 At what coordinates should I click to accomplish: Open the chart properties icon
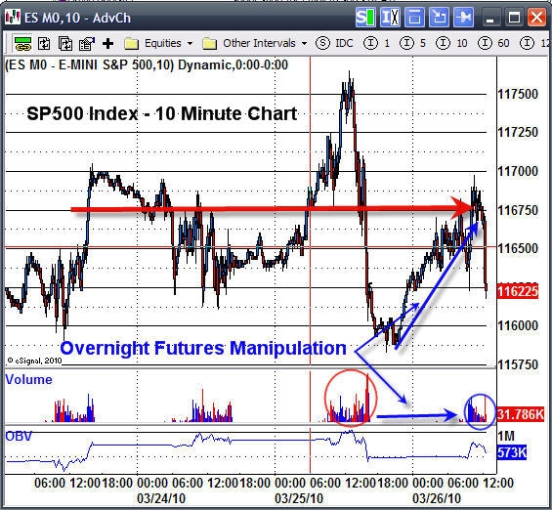[x=87, y=44]
